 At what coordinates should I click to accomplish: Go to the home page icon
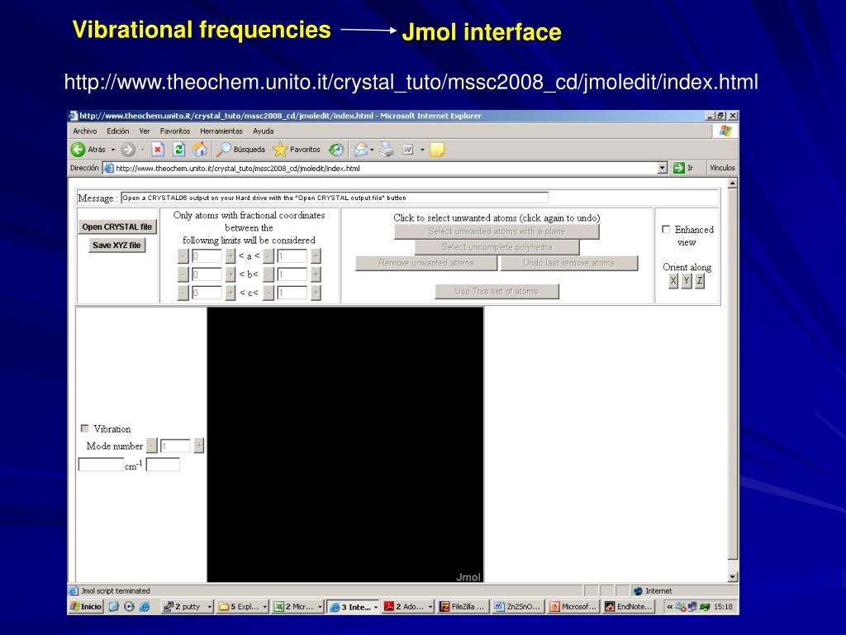coord(200,150)
